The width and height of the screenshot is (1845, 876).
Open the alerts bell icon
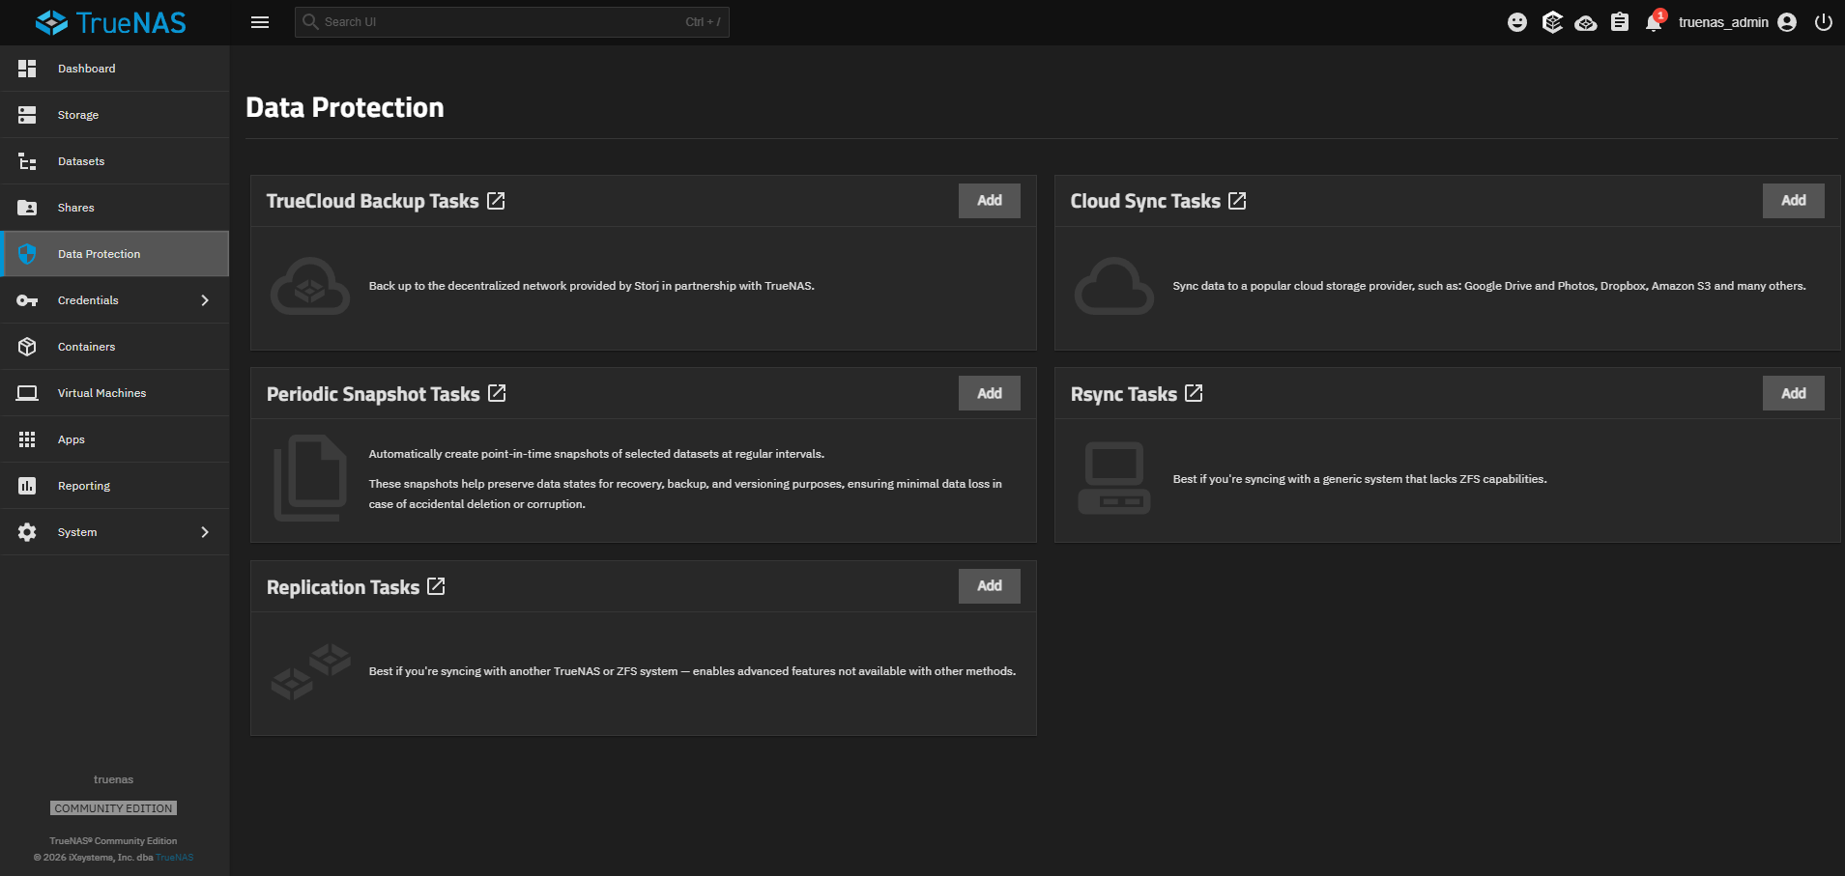[1655, 22]
